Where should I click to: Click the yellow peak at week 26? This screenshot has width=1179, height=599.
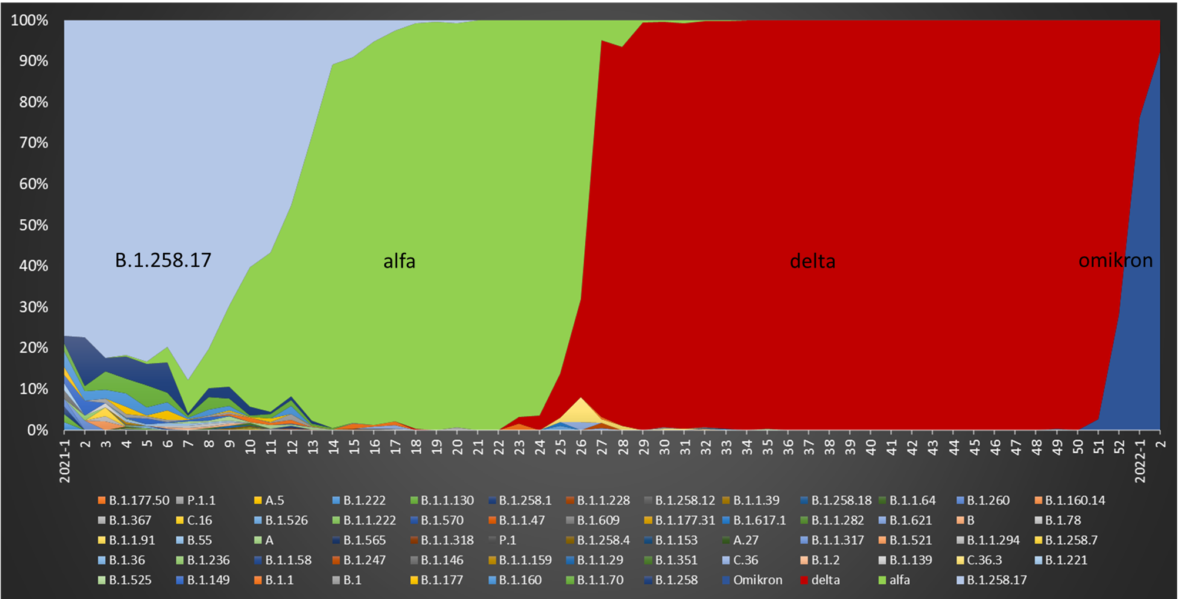[x=581, y=410]
